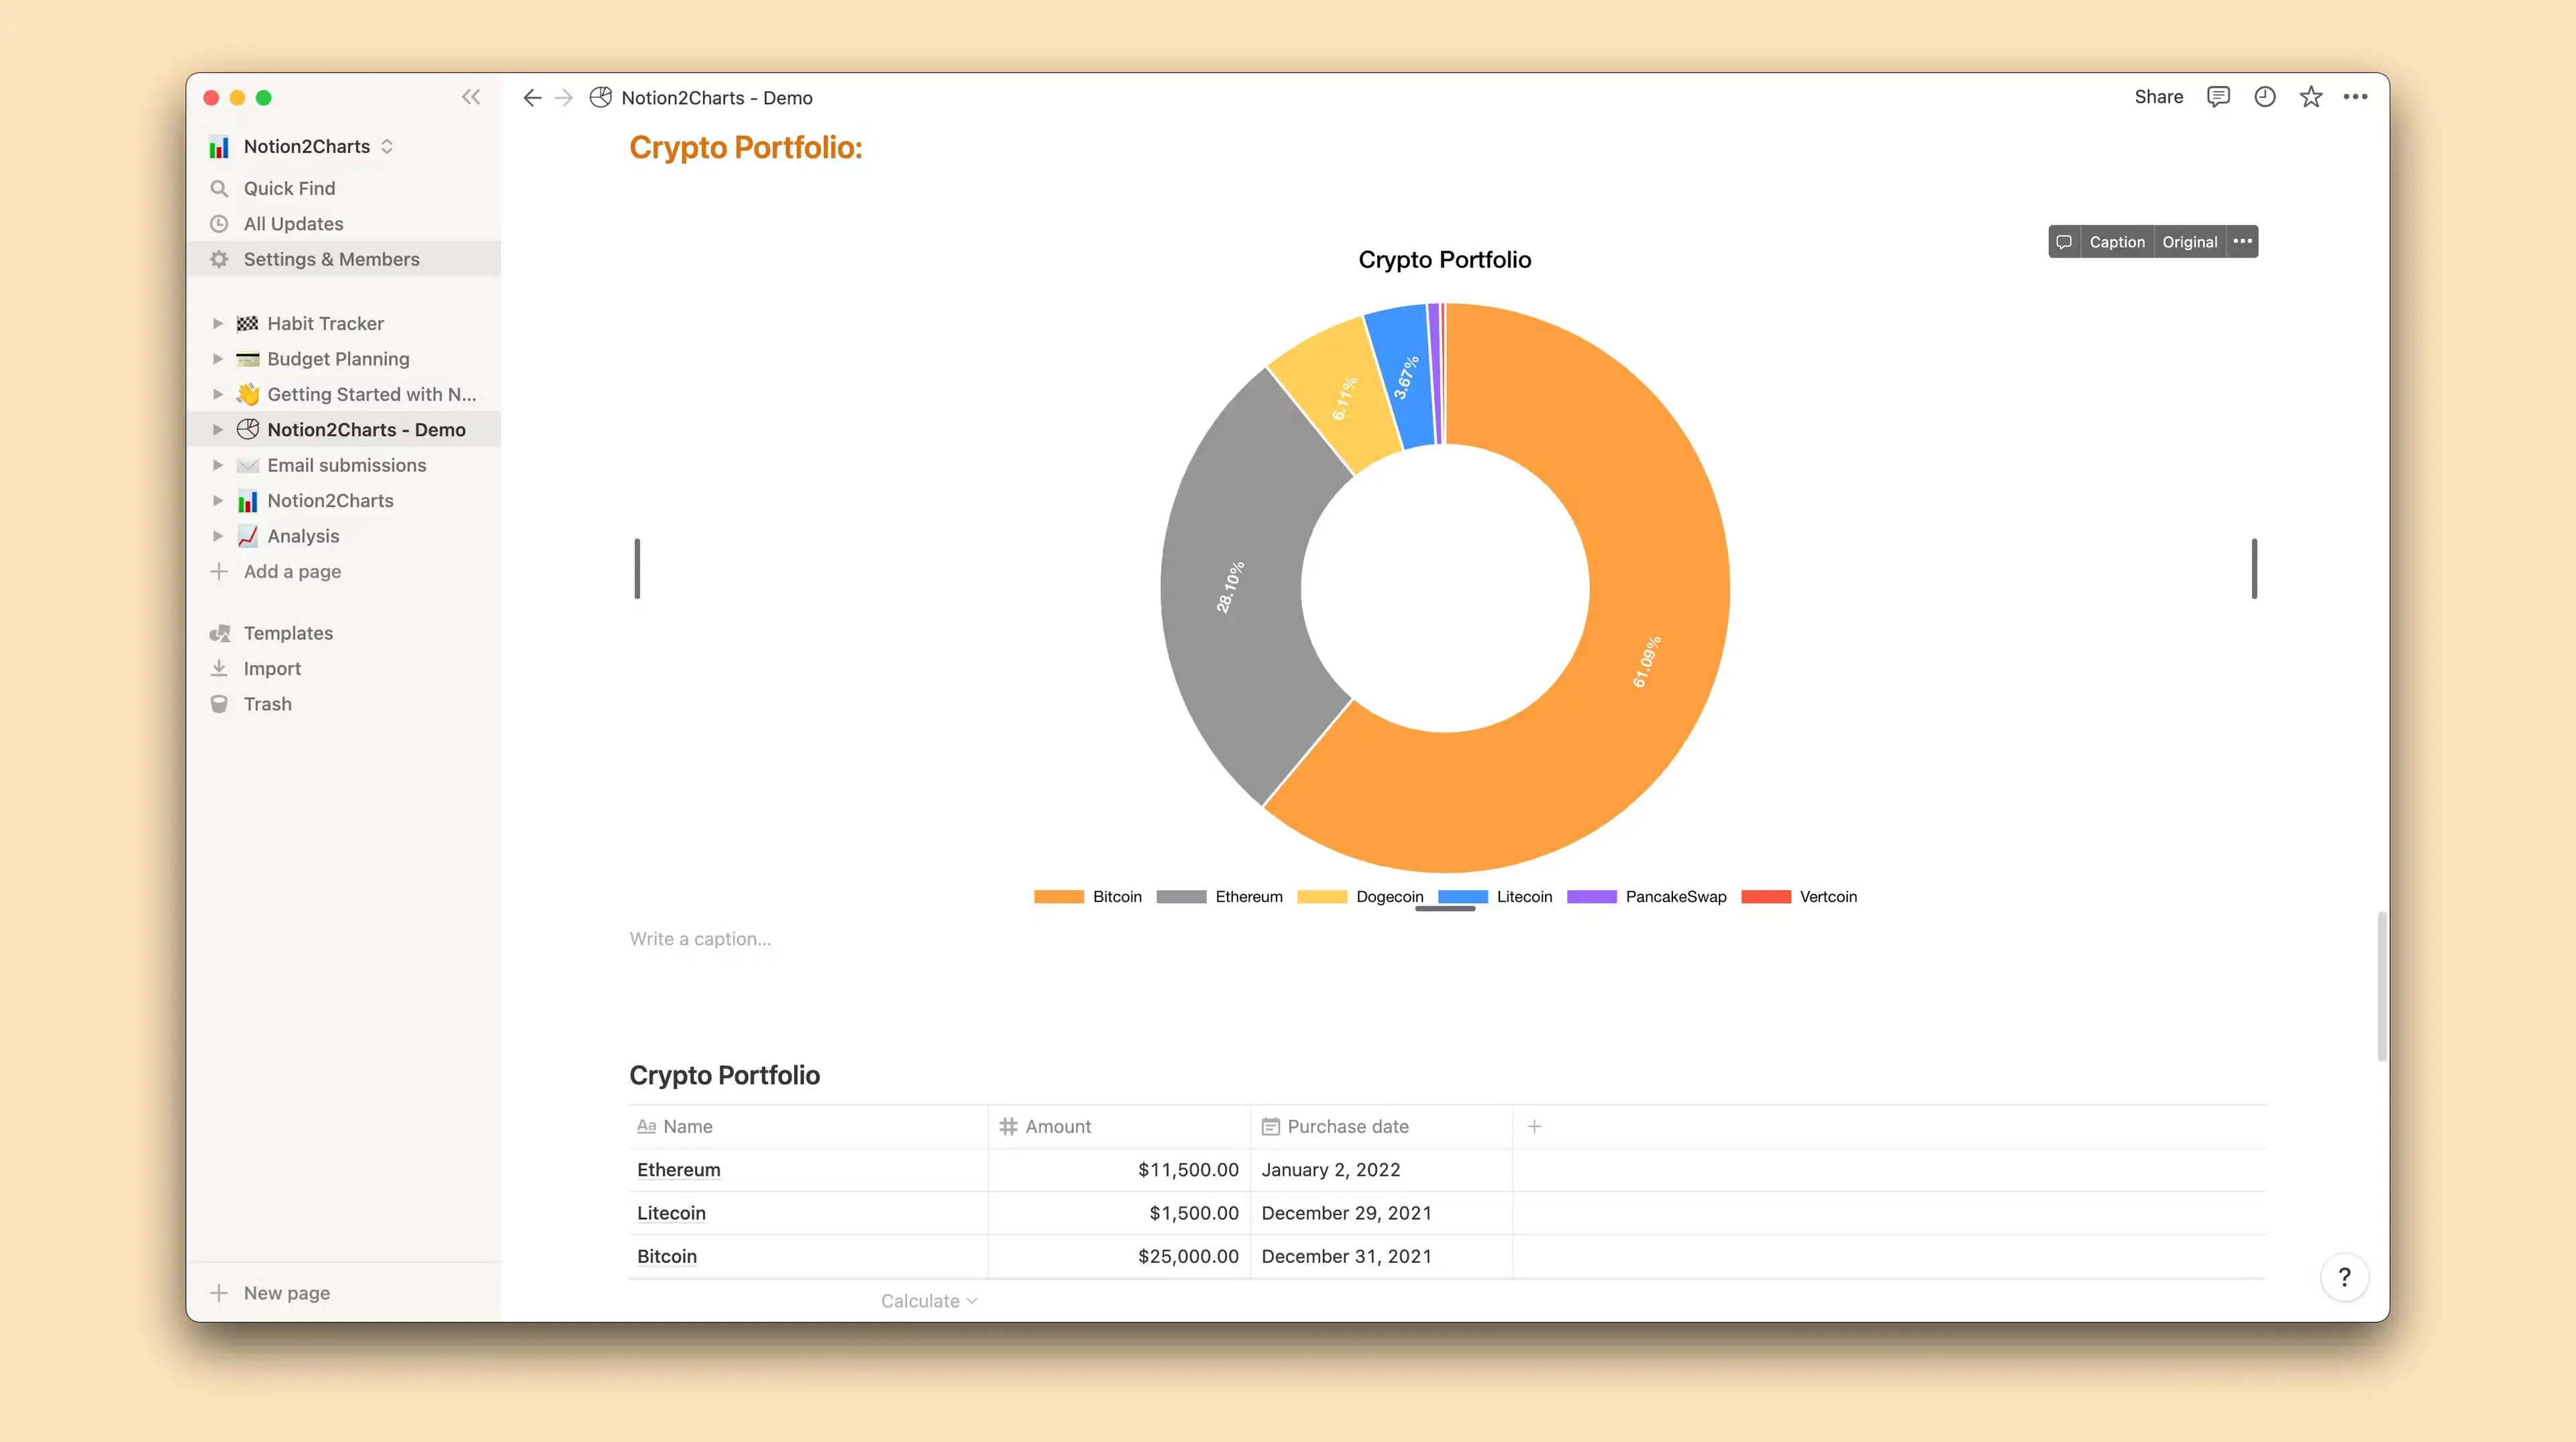Click the Notion2Charts - Demo breadcrumb title
The image size is (2576, 1442).
click(716, 98)
